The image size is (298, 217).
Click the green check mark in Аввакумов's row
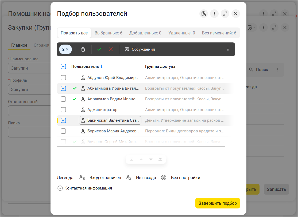[75, 99]
